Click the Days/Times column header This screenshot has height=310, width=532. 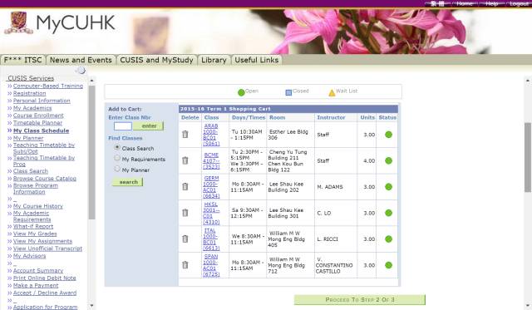pos(249,117)
